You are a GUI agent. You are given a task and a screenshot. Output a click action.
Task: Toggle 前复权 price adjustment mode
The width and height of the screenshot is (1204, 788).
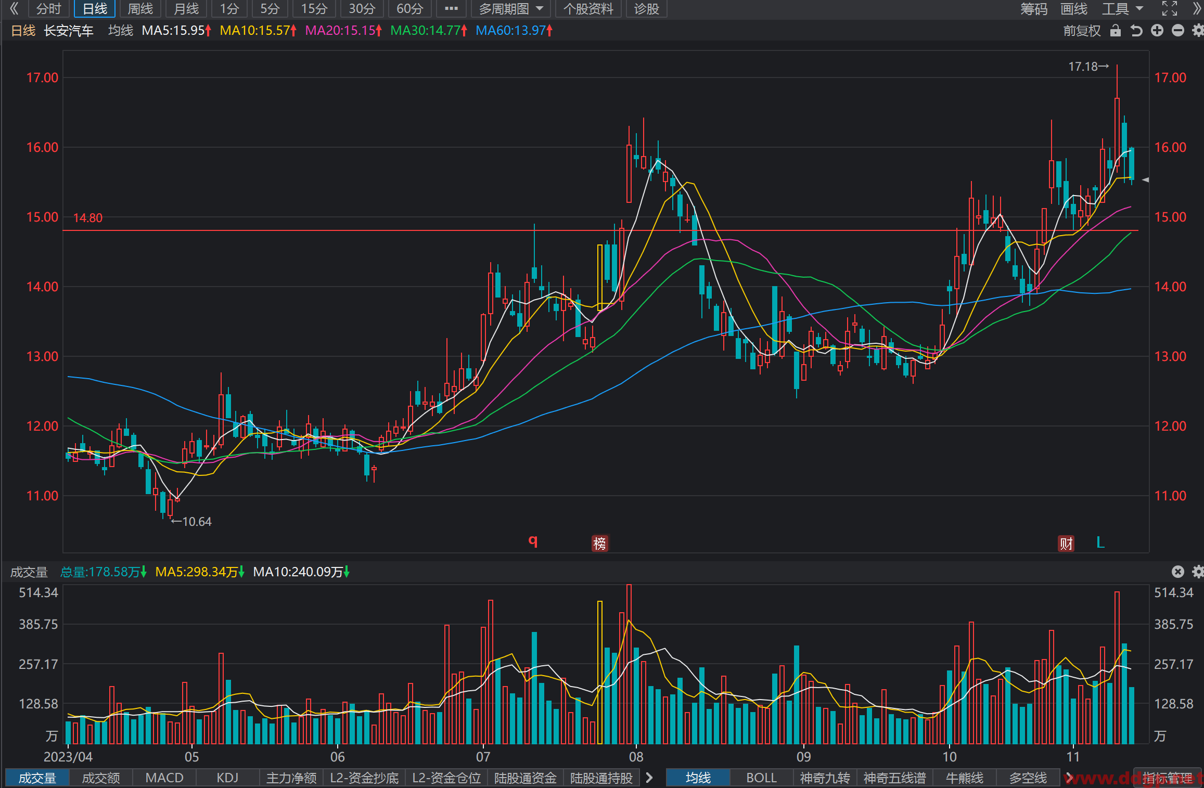point(1082,31)
